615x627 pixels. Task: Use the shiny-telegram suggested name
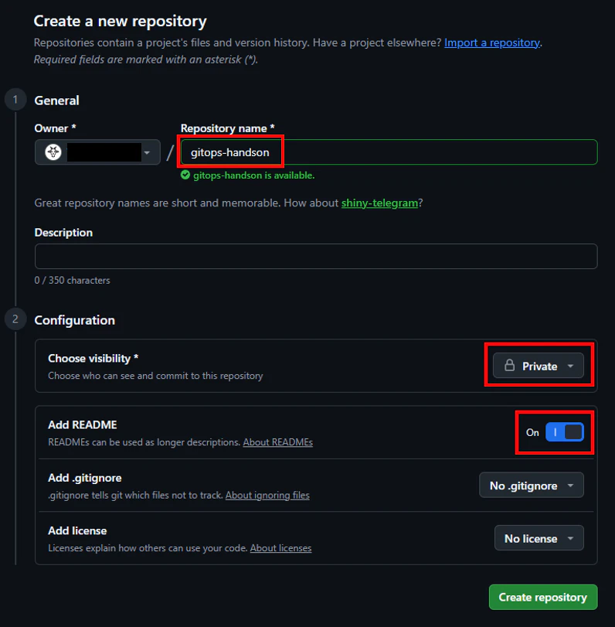pyautogui.click(x=379, y=203)
